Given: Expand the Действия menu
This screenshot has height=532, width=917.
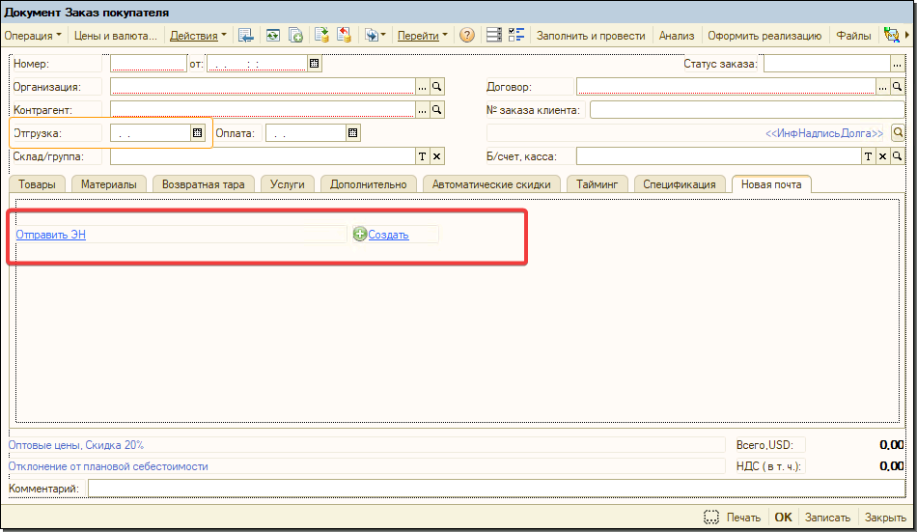Looking at the screenshot, I should point(198,36).
